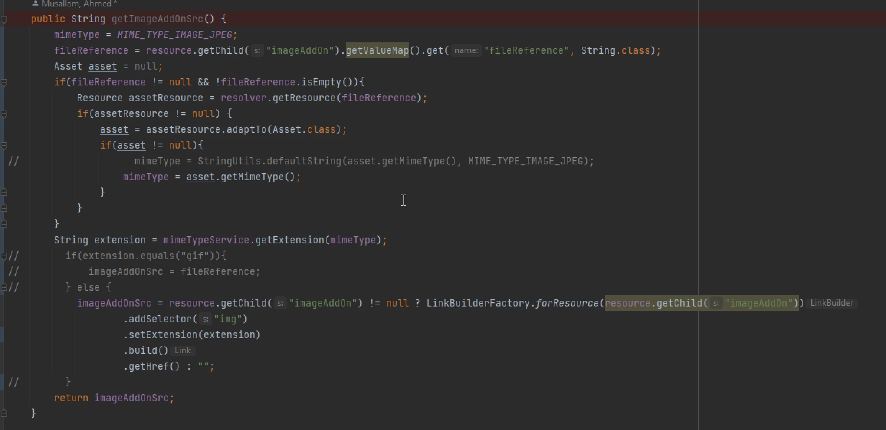Click the fold-end marker at the method's closing brace
886x430 pixels.
point(4,413)
